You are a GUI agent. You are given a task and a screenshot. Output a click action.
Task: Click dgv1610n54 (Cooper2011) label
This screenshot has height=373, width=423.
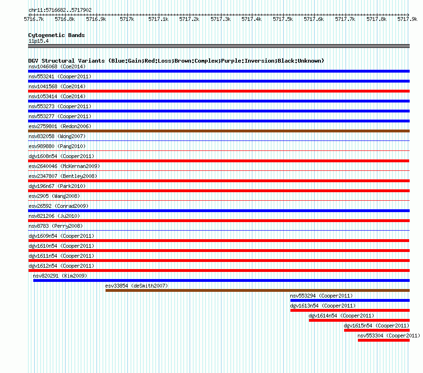(x=61, y=246)
